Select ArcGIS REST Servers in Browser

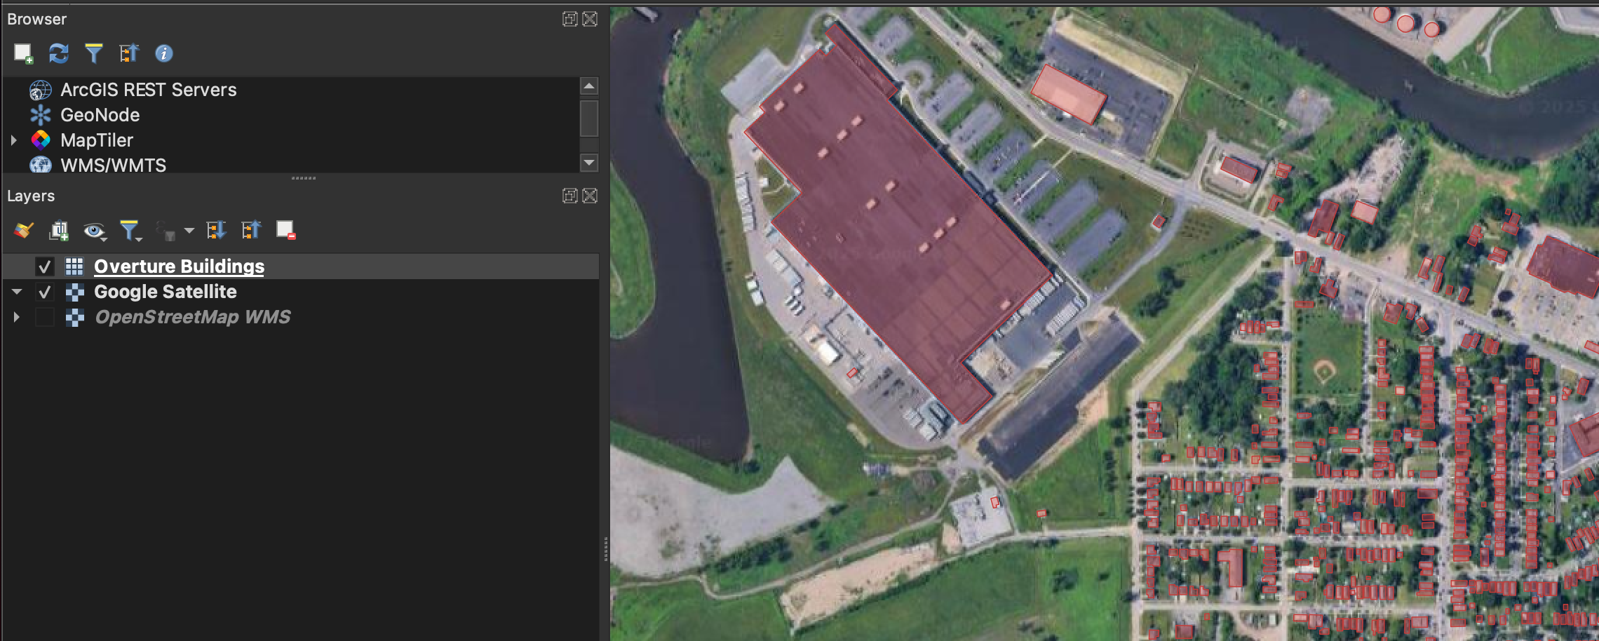pyautogui.click(x=148, y=90)
